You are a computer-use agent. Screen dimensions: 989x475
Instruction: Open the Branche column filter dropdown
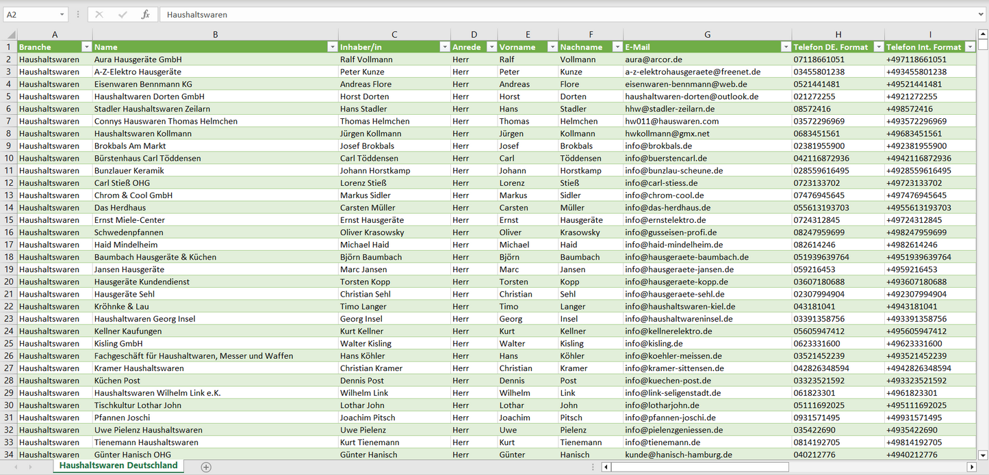coord(86,47)
